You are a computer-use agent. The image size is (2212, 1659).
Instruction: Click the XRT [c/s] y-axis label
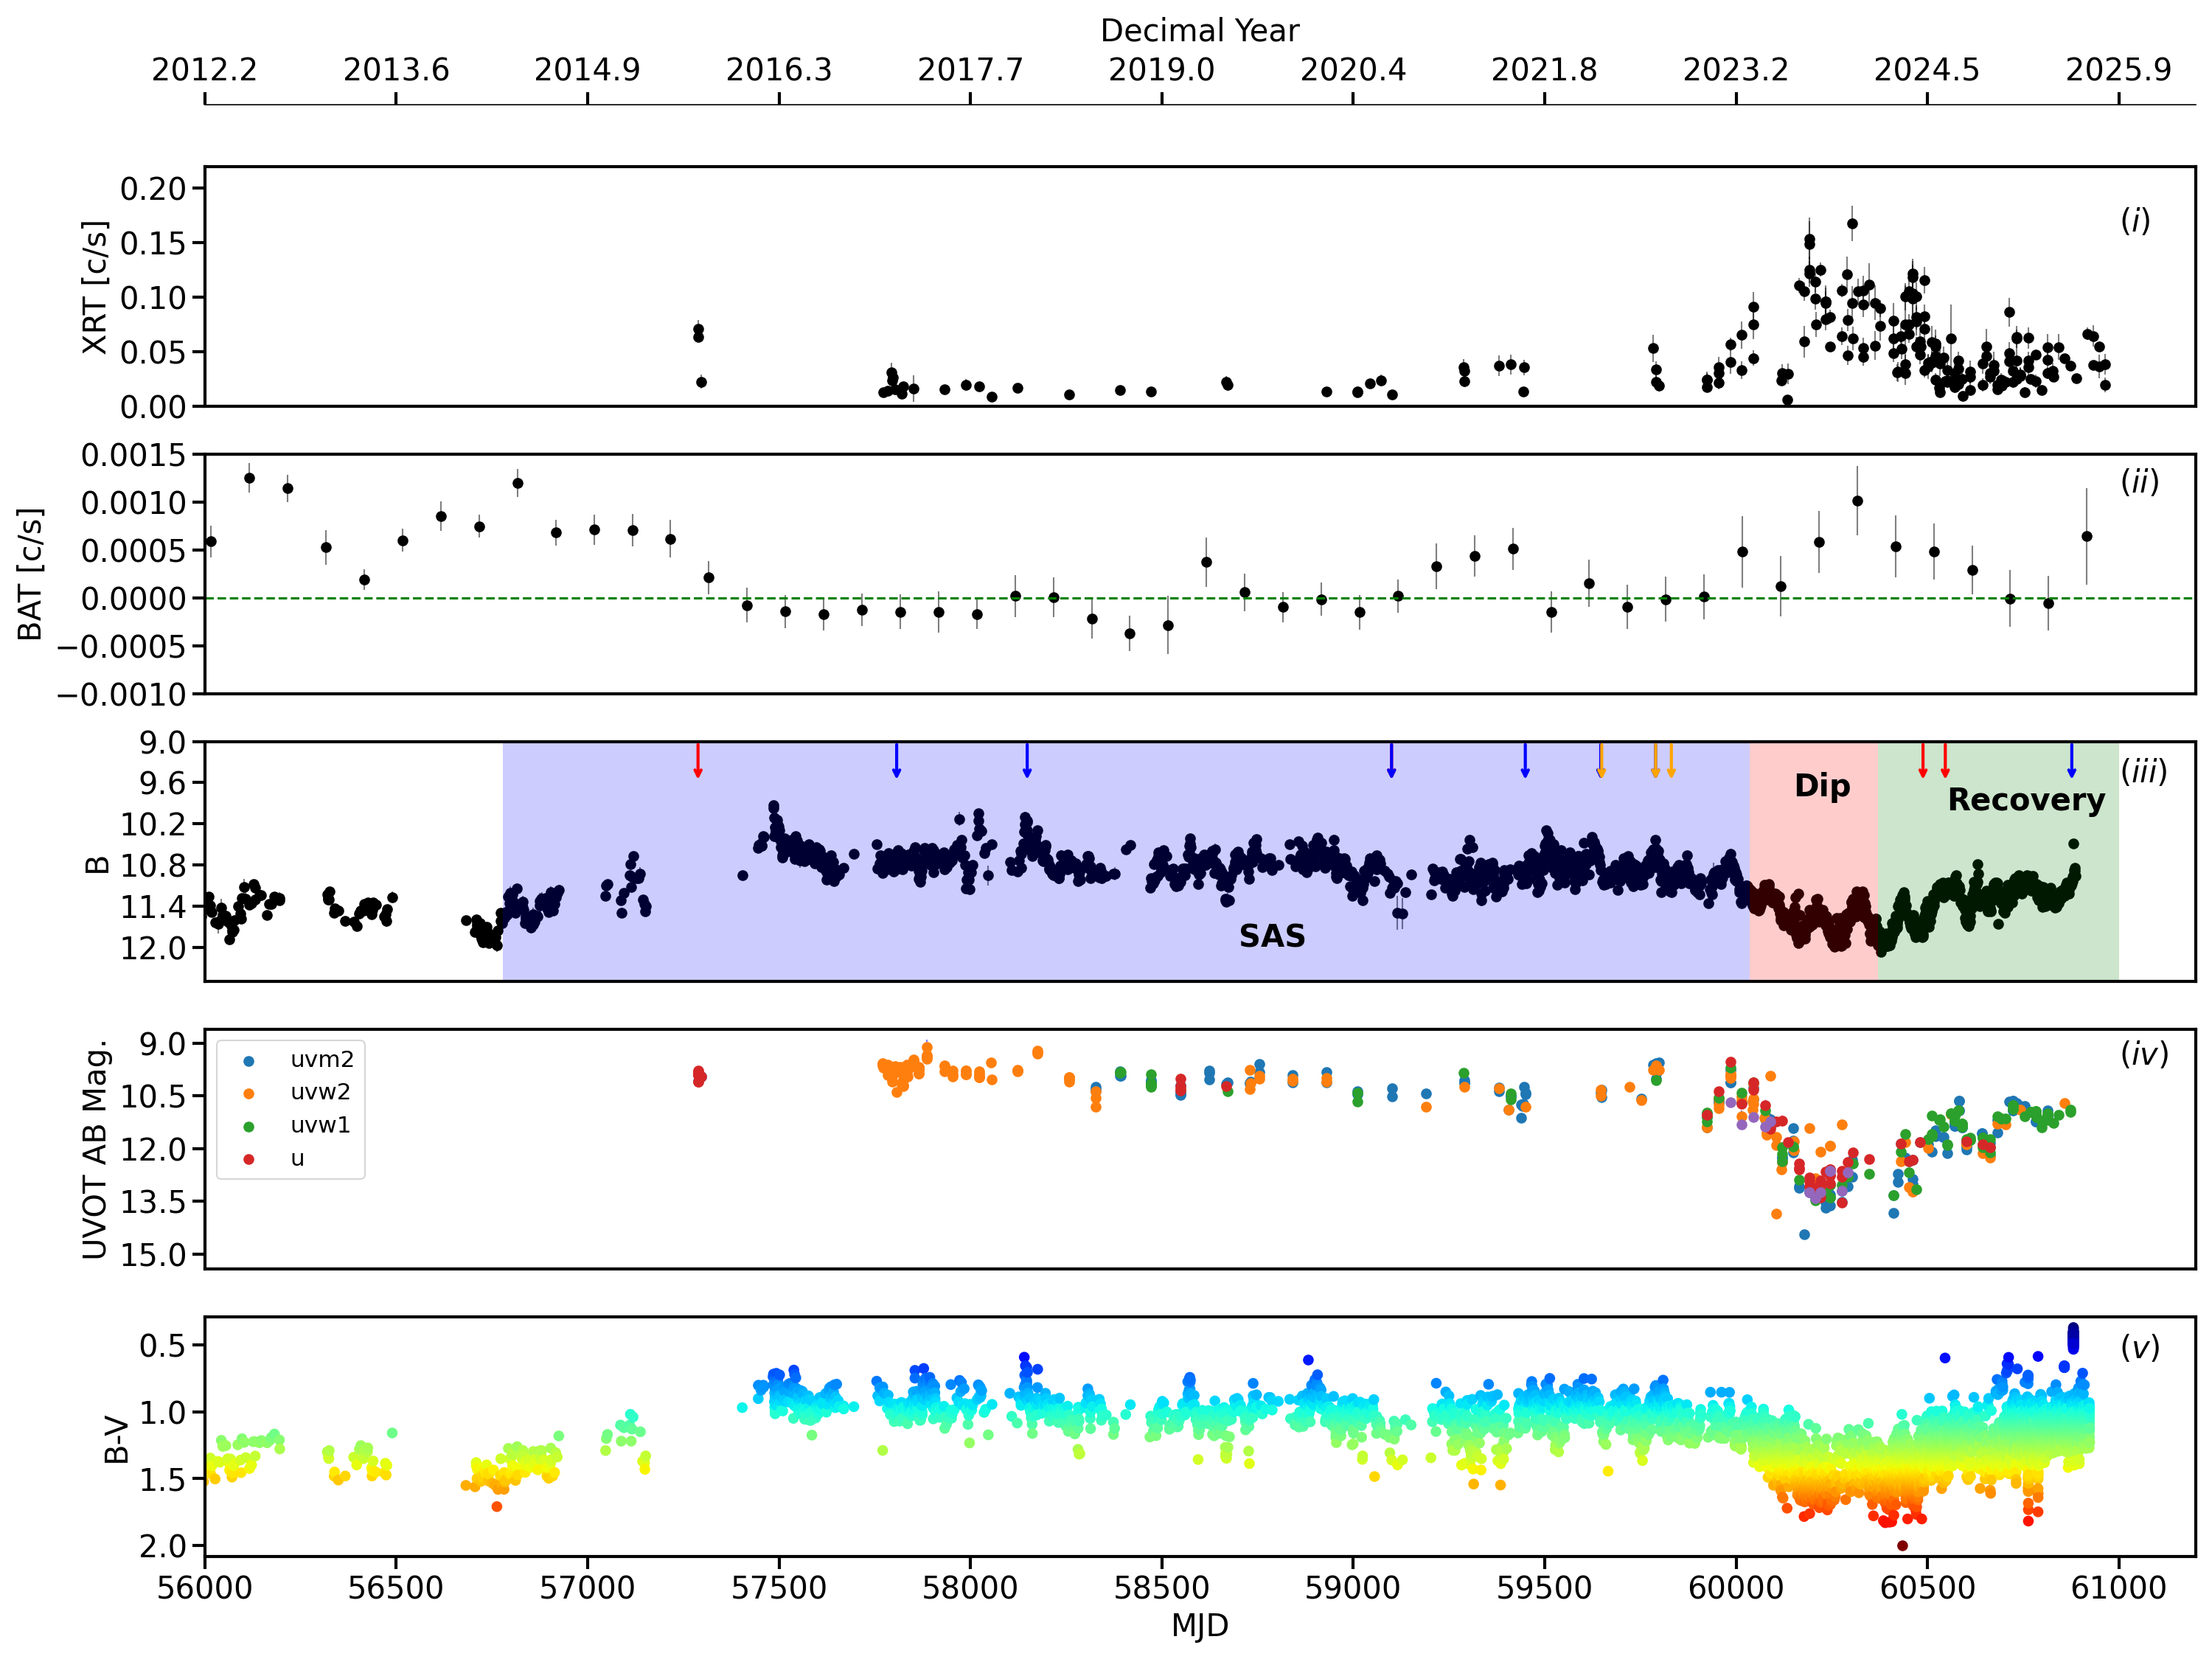94,287
